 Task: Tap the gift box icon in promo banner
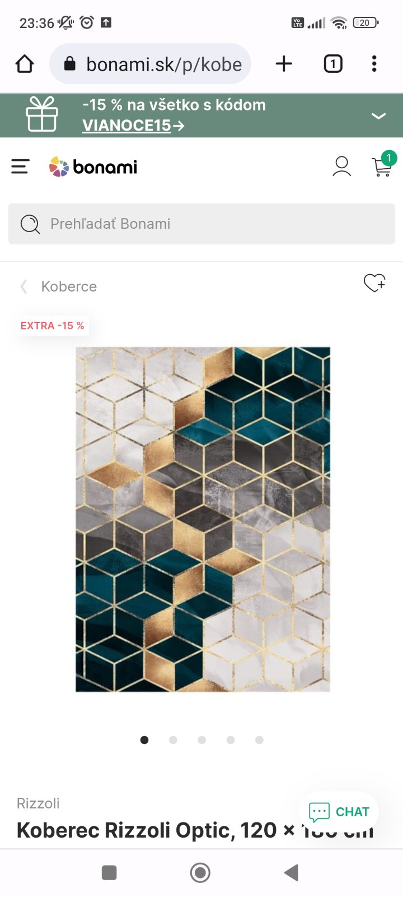(x=42, y=114)
